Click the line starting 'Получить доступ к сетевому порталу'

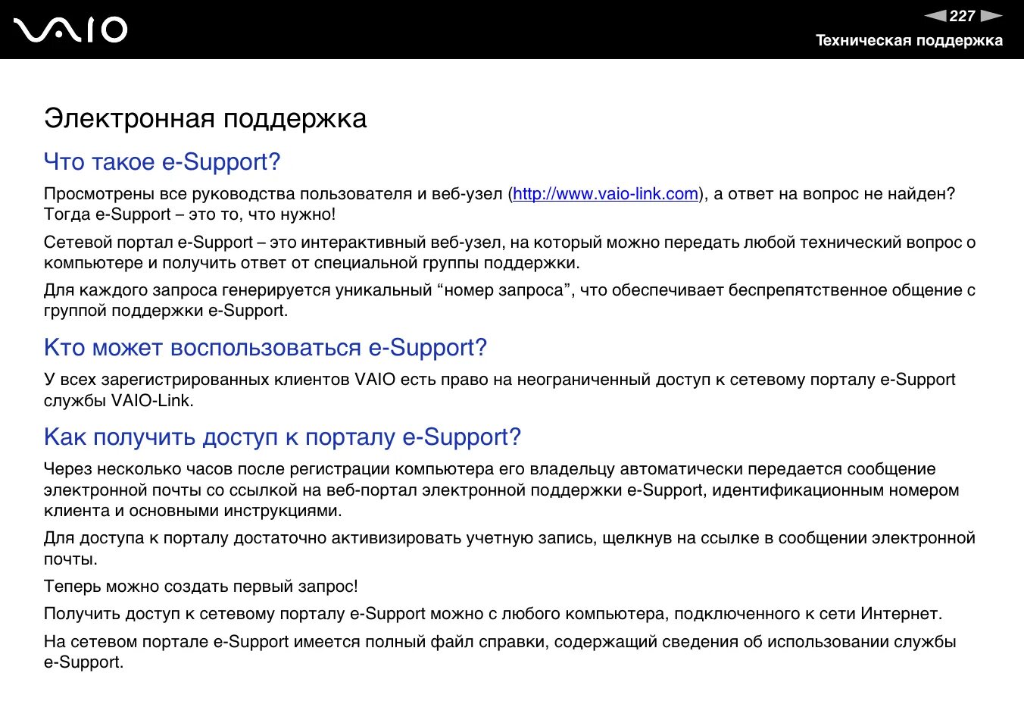coord(493,614)
